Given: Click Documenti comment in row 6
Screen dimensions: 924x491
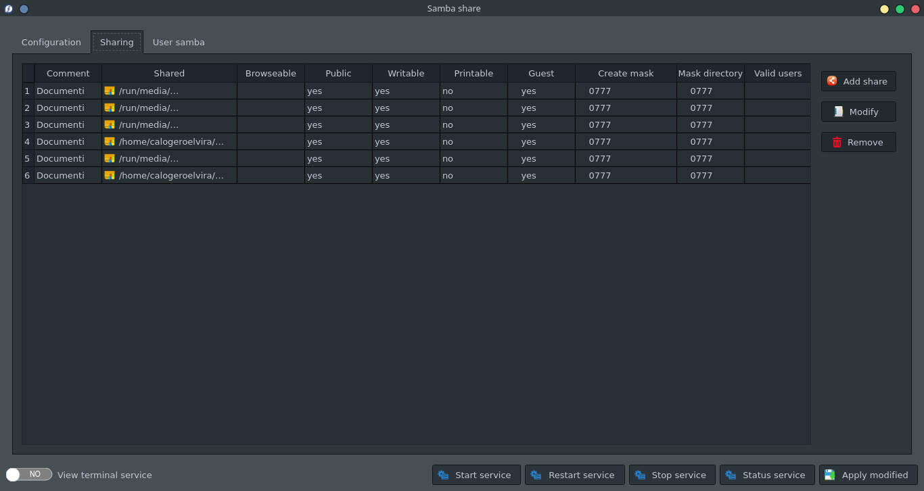Looking at the screenshot, I should pyautogui.click(x=68, y=175).
